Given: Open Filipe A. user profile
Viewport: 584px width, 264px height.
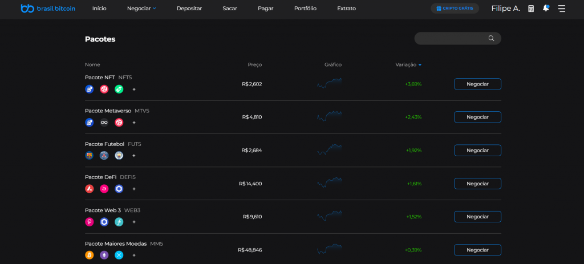Looking at the screenshot, I should (x=506, y=9).
